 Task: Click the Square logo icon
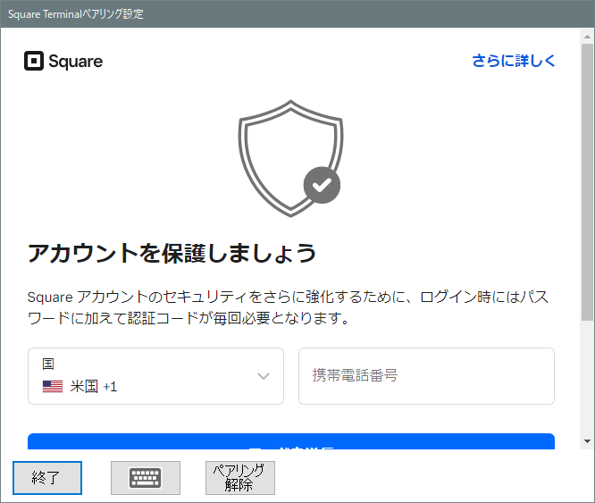pyautogui.click(x=34, y=61)
